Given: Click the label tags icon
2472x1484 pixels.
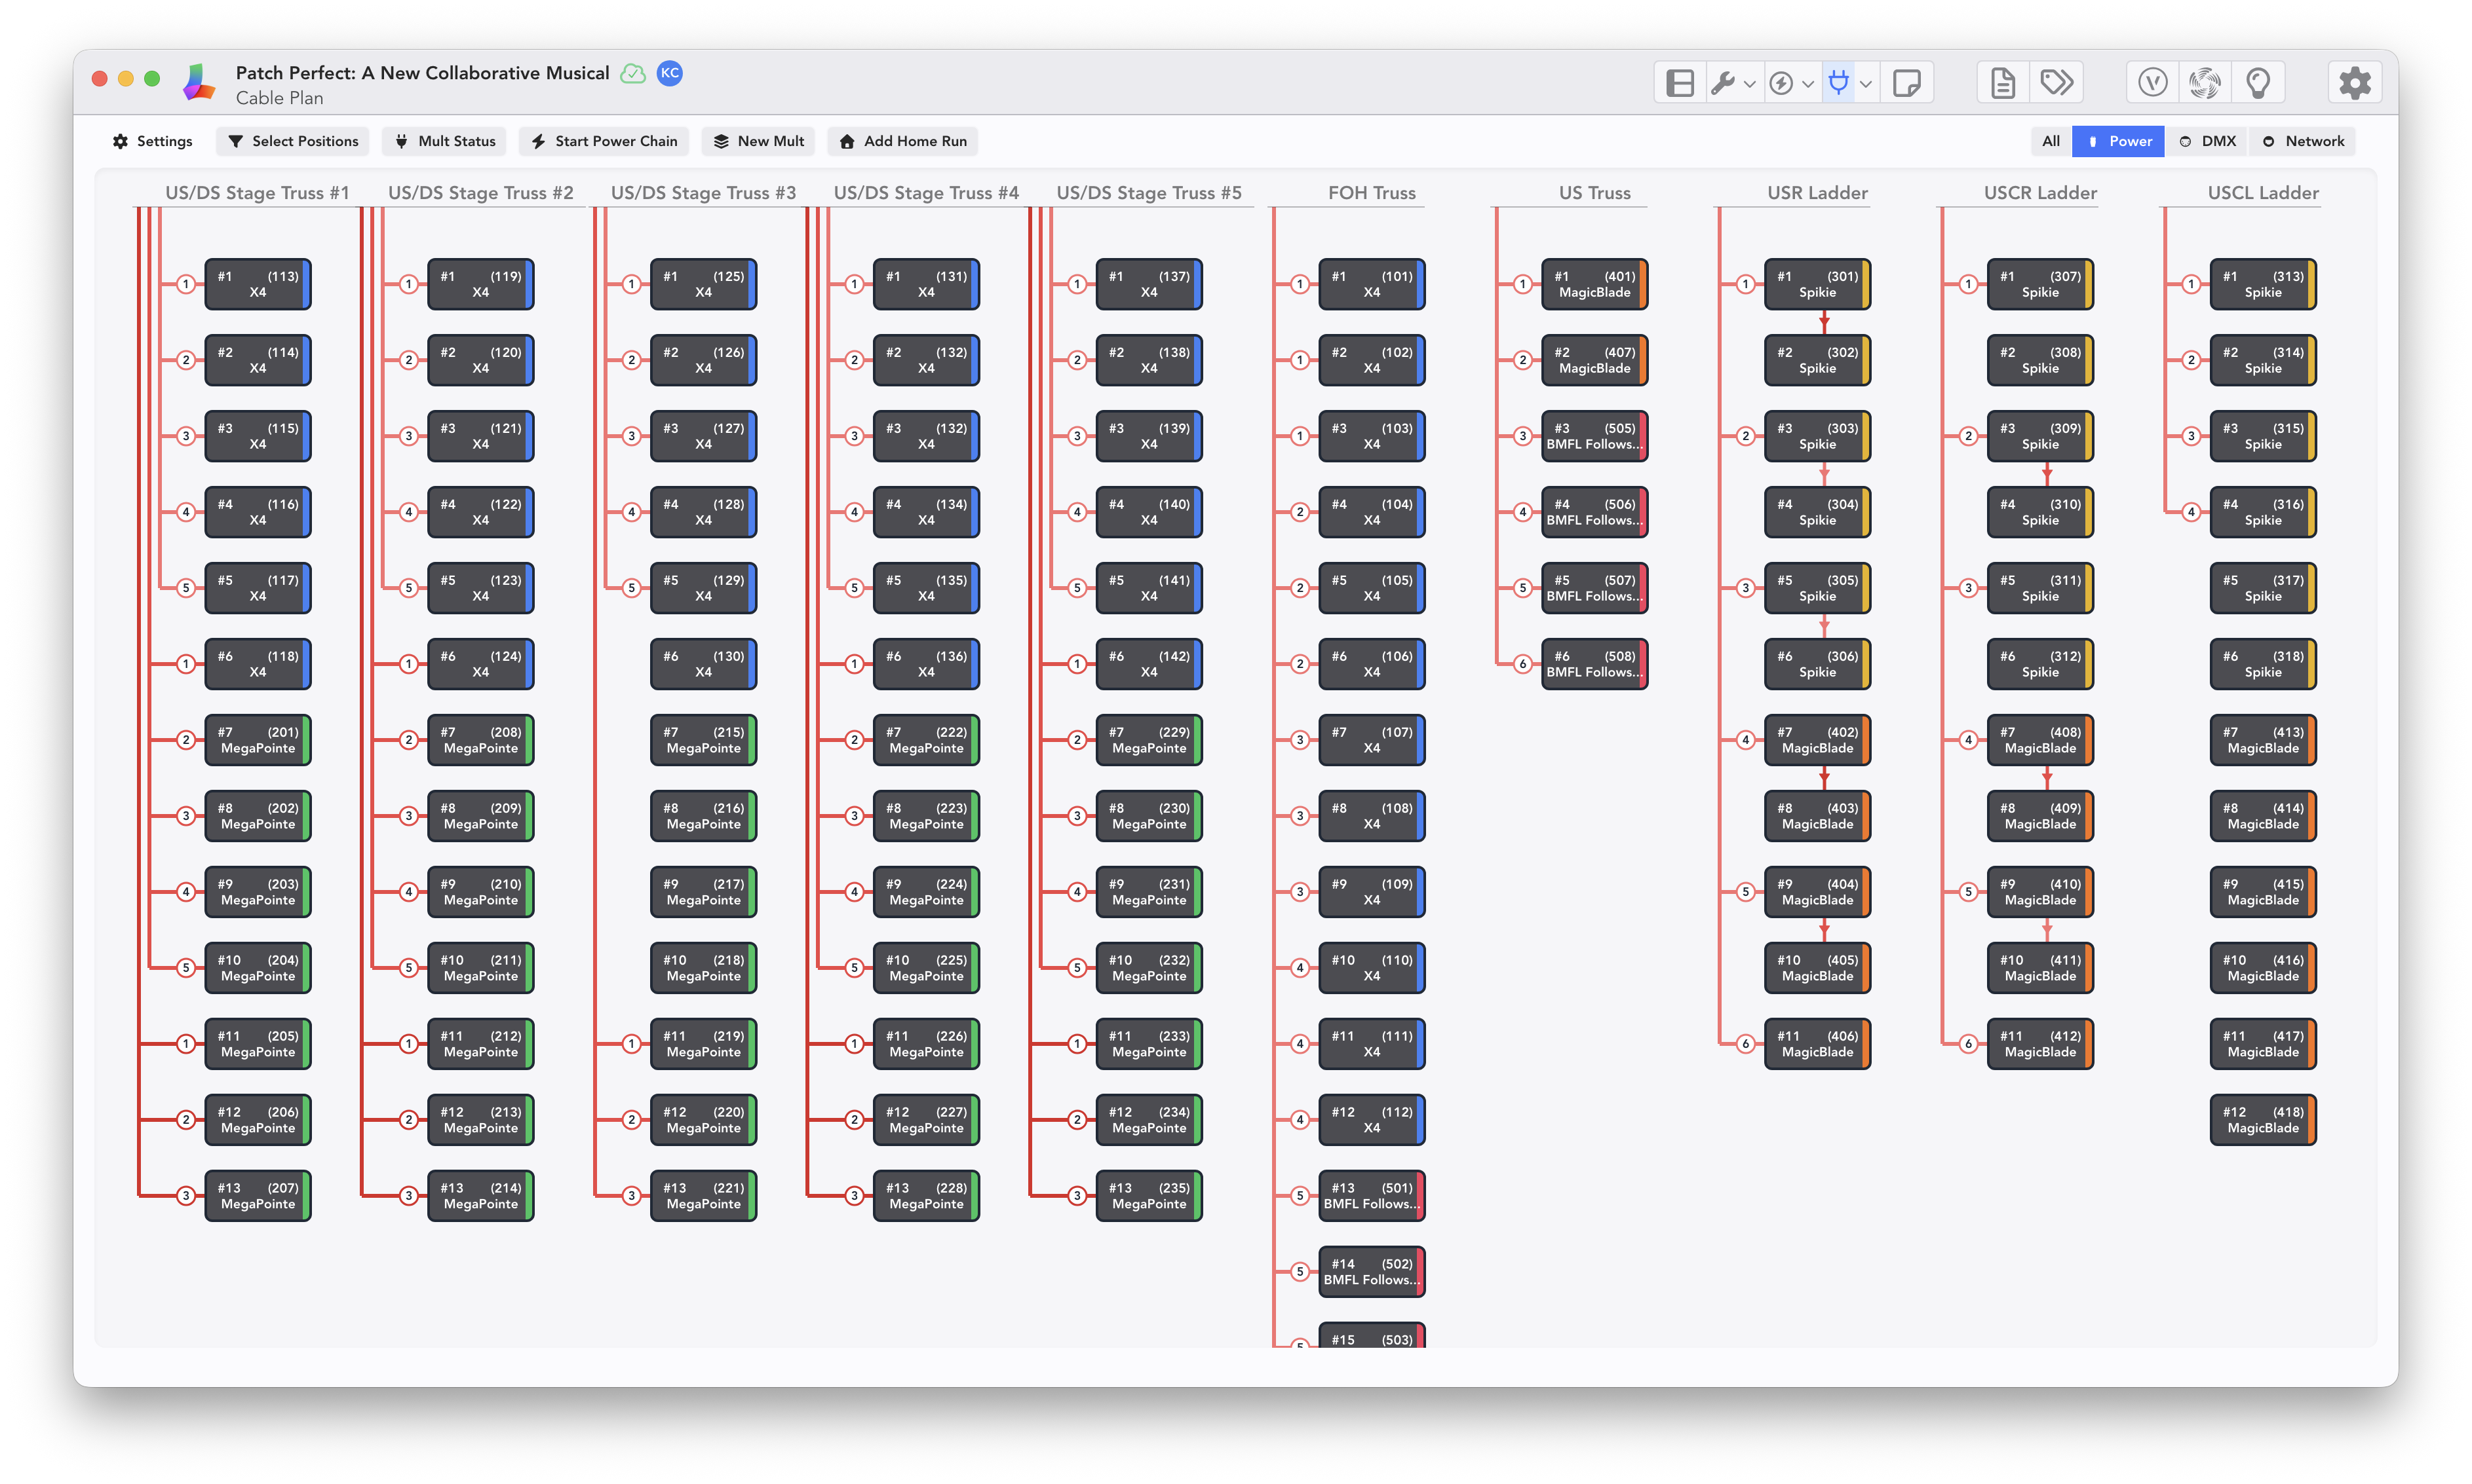Looking at the screenshot, I should [x=2057, y=82].
